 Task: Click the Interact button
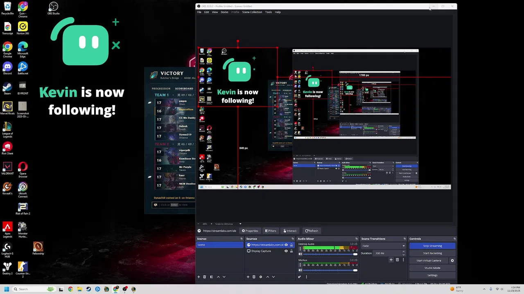[x=290, y=231]
